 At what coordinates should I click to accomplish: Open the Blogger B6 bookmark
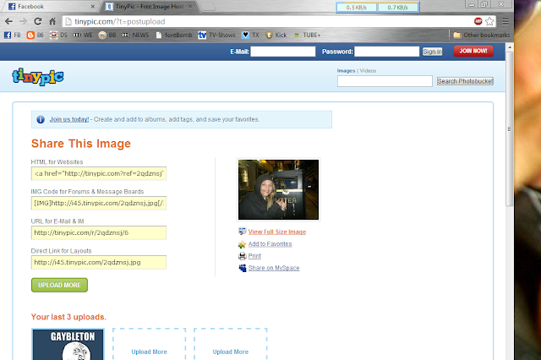36,35
